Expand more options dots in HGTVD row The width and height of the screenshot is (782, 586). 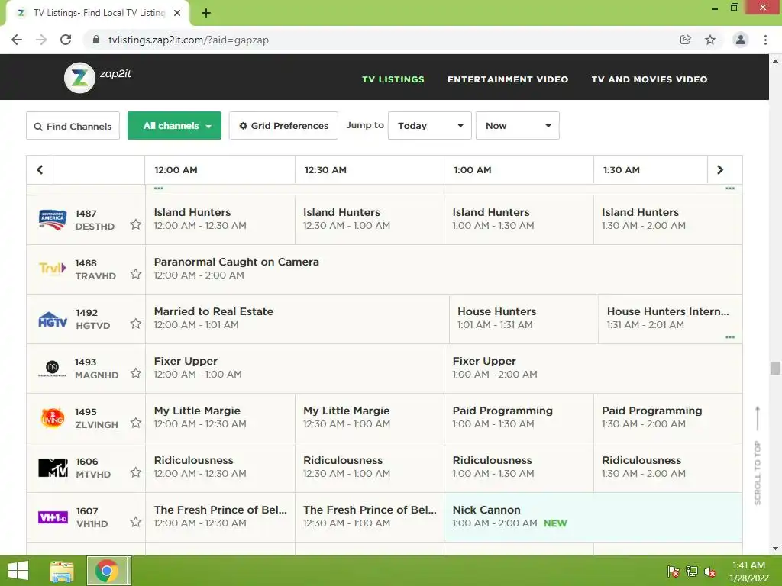(730, 337)
